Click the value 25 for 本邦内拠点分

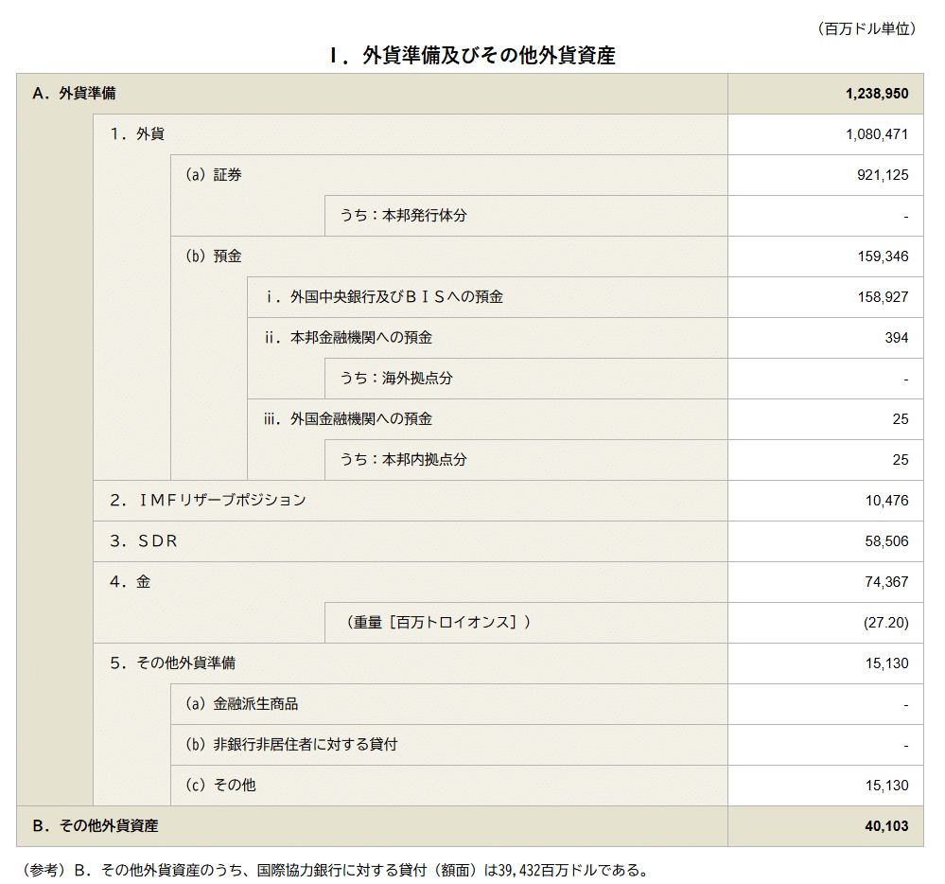[x=903, y=460]
